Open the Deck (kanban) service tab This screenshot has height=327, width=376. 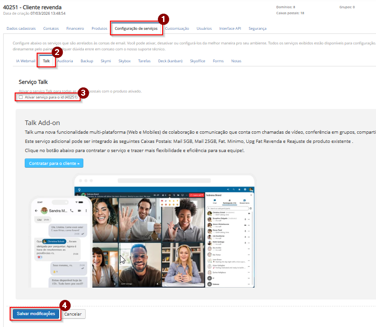click(x=170, y=61)
